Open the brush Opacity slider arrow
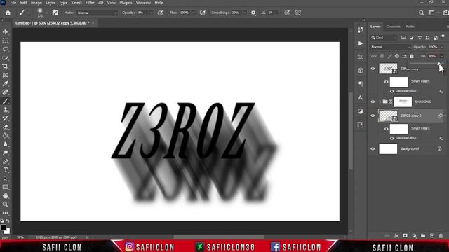 (152, 13)
